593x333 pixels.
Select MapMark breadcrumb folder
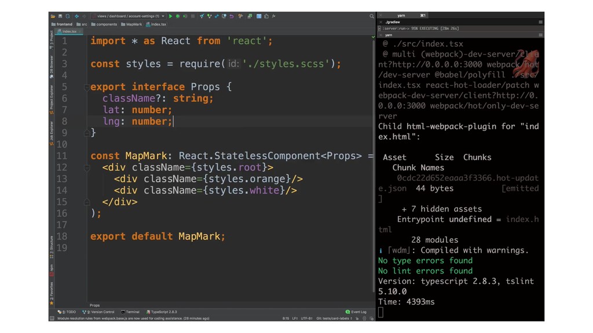[131, 24]
